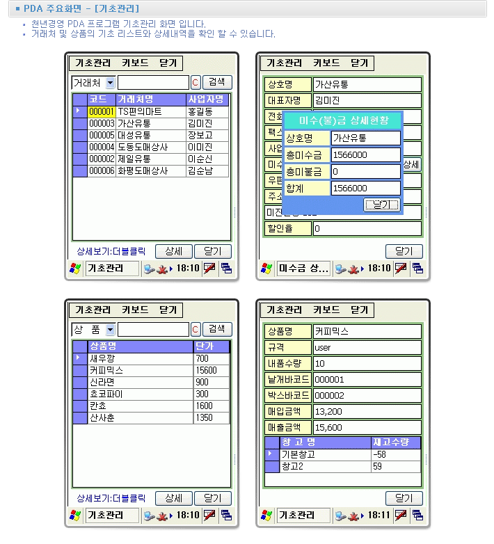Click 닫기 button below customer detail form
The width and height of the screenshot is (494, 544).
[x=404, y=251]
